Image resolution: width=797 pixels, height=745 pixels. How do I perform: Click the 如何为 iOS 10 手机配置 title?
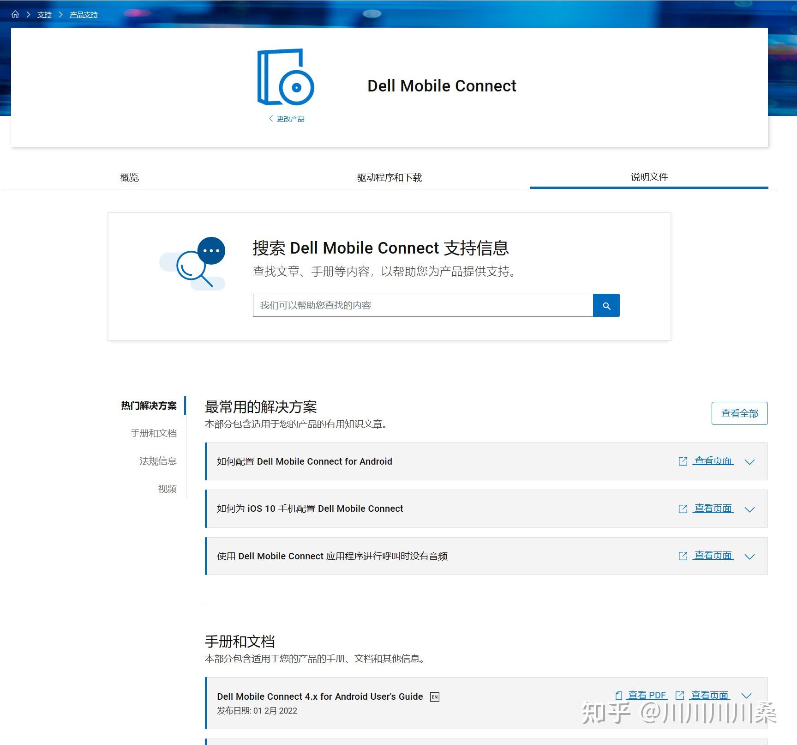point(310,509)
